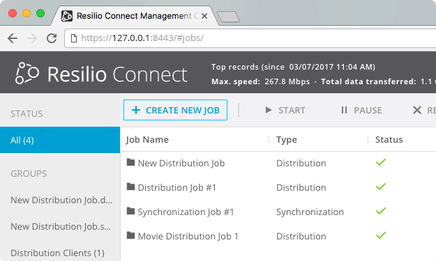Sort by the Type column header
The height and width of the screenshot is (261, 436).
[287, 139]
